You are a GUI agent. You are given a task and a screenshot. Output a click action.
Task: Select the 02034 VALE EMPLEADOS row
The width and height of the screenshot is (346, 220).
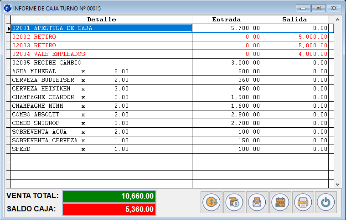click(101, 54)
